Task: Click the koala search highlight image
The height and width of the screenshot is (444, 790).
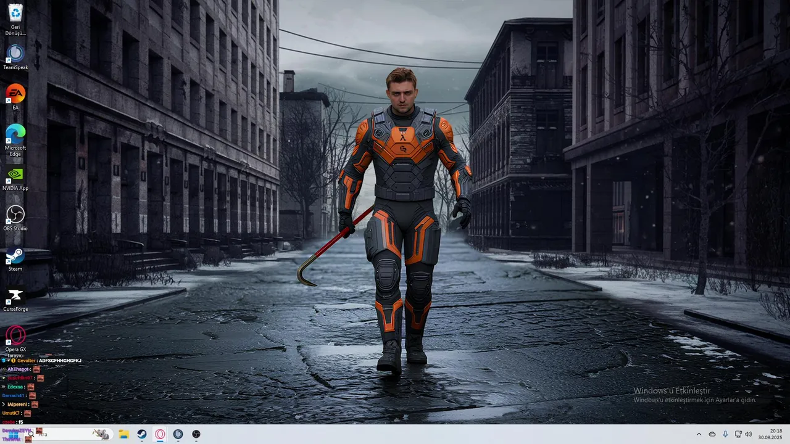Action: point(101,434)
